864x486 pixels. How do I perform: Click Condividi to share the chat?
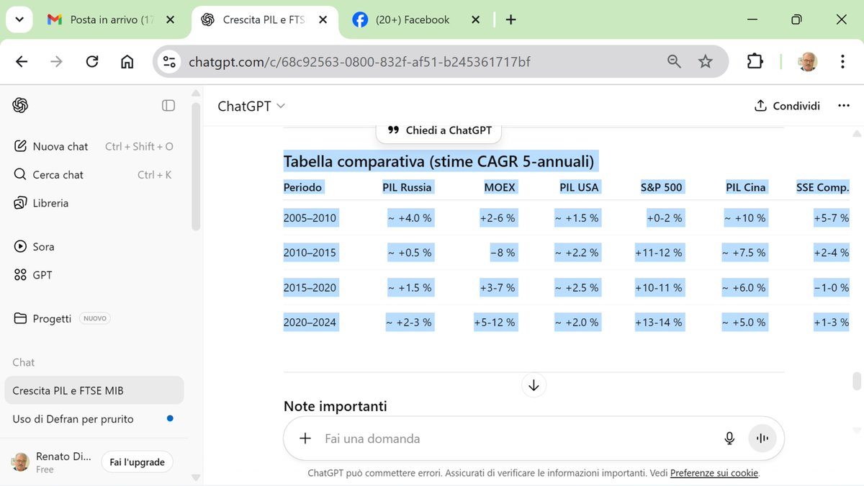click(x=787, y=106)
